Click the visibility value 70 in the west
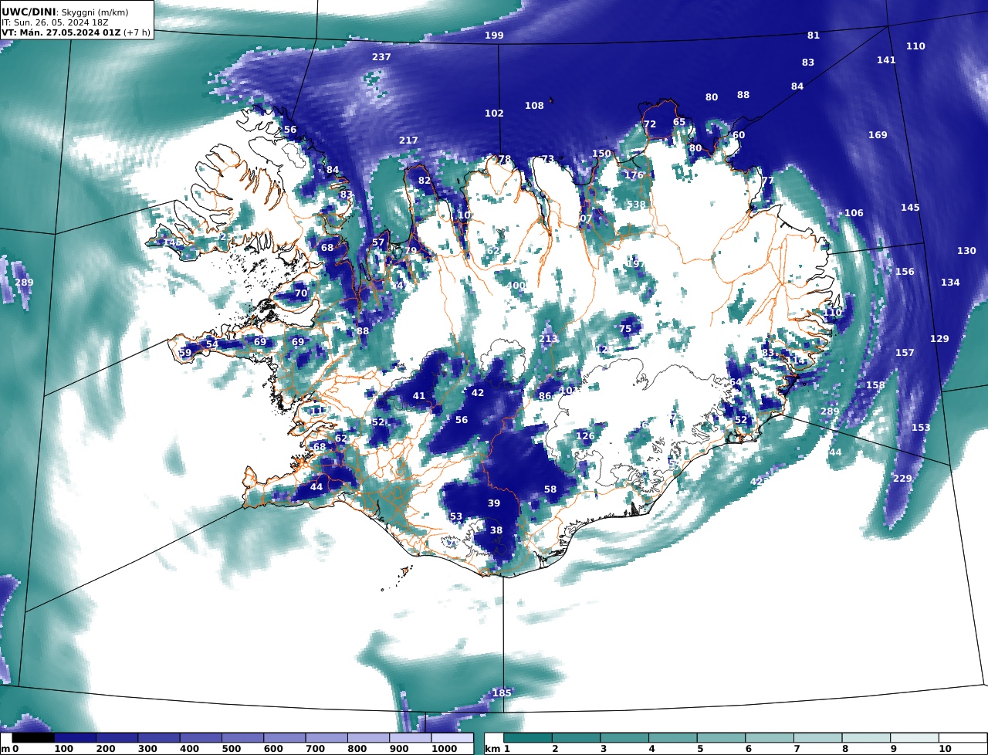The width and height of the screenshot is (988, 755). [301, 293]
